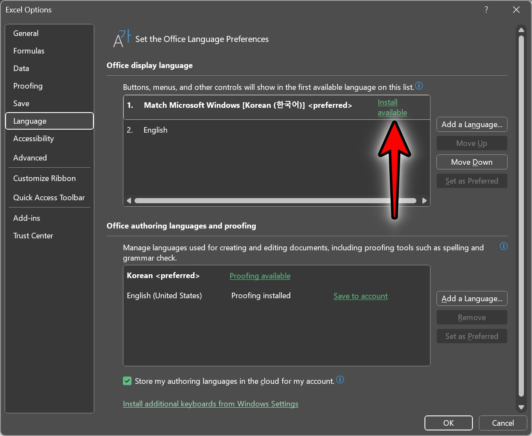Image resolution: width=532 pixels, height=436 pixels.
Task: Click the dialog scrollbar up arrow
Action: click(x=521, y=30)
